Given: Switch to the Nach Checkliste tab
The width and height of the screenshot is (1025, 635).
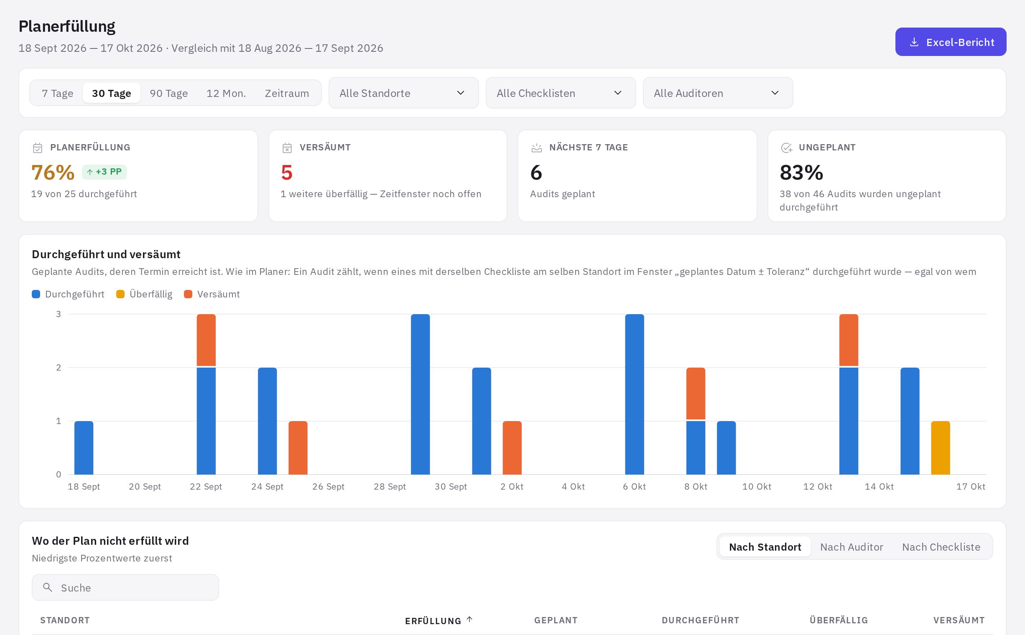Looking at the screenshot, I should 941,547.
